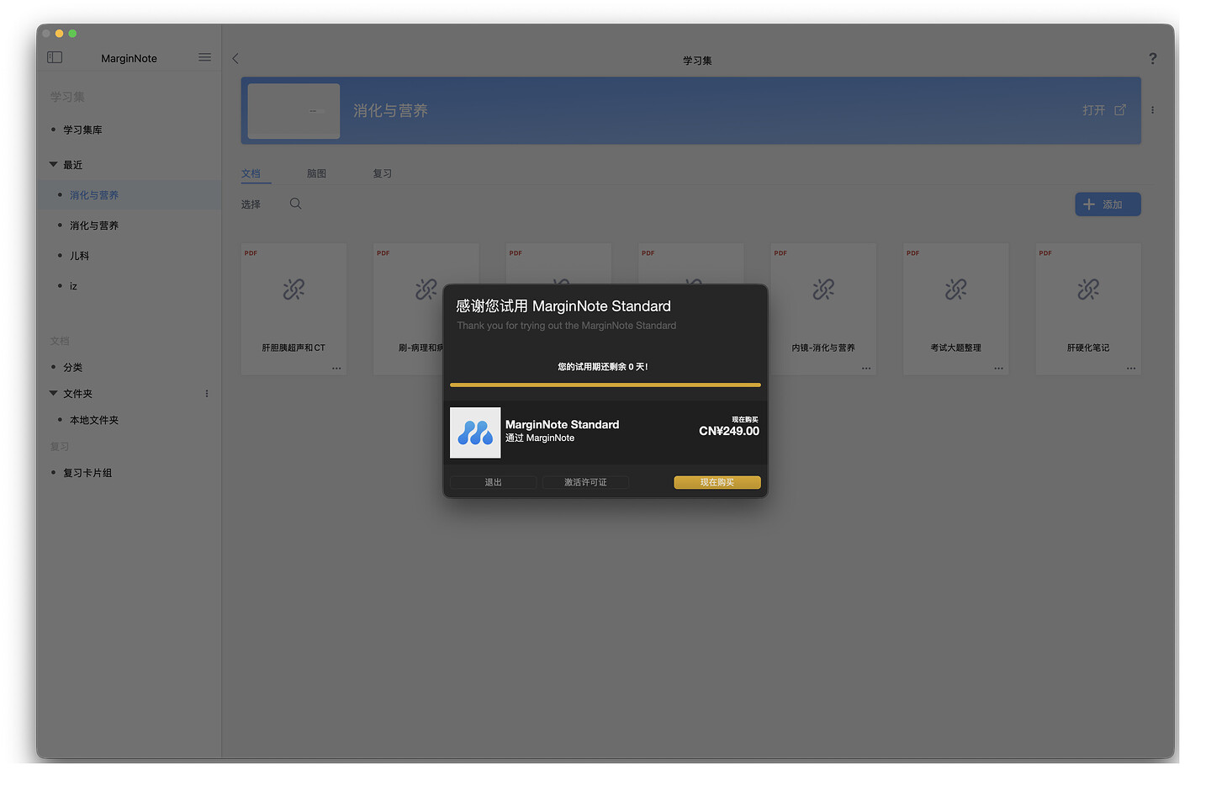Screen dimensions: 1211x807
Task: Click the 肝硬化笔记 document title
Action: pyautogui.click(x=1088, y=348)
